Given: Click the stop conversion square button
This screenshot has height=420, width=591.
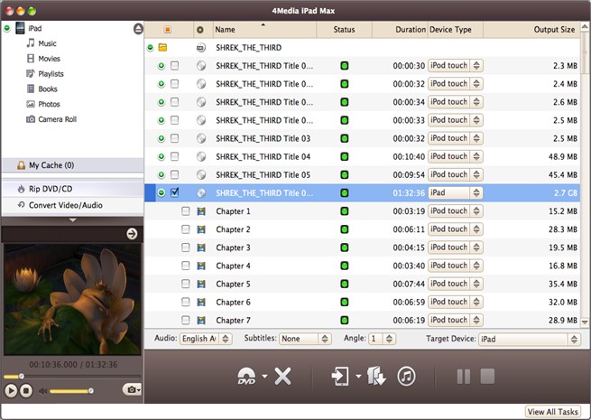Looking at the screenshot, I should [487, 377].
